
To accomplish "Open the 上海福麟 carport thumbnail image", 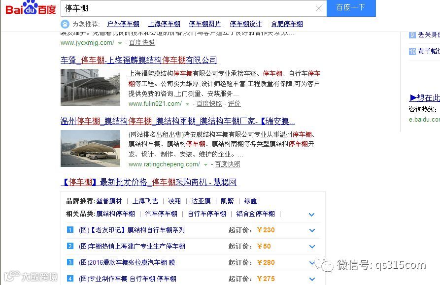I will (90, 87).
